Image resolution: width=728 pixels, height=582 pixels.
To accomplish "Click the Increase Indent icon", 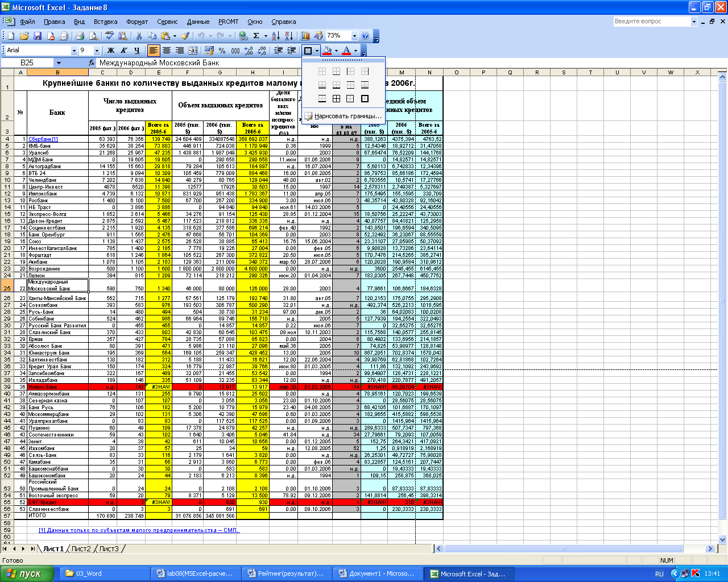I will (x=291, y=51).
